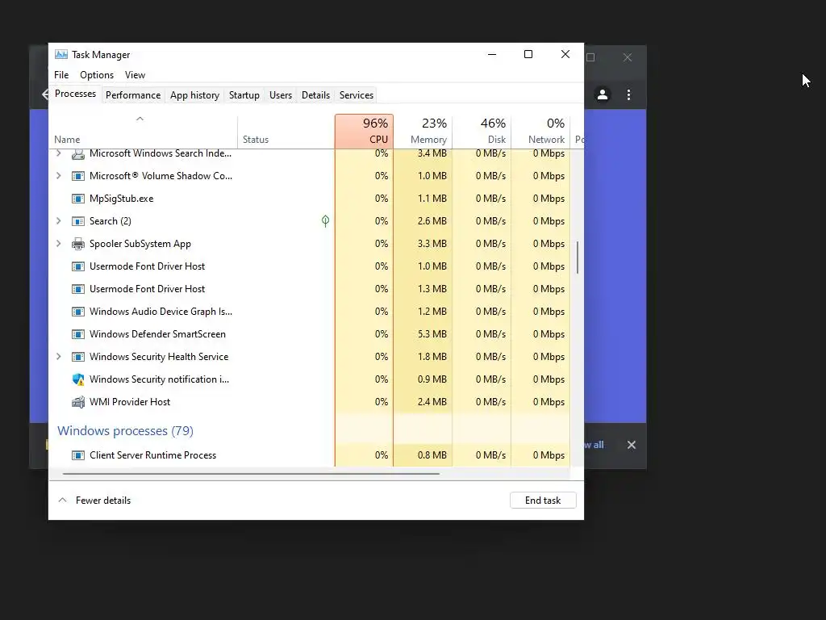Select the Windows Defender SmartScreen row
The height and width of the screenshot is (620, 826).
pyautogui.click(x=310, y=334)
